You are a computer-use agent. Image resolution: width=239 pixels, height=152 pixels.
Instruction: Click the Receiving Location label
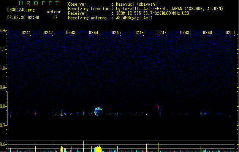tap(89, 9)
